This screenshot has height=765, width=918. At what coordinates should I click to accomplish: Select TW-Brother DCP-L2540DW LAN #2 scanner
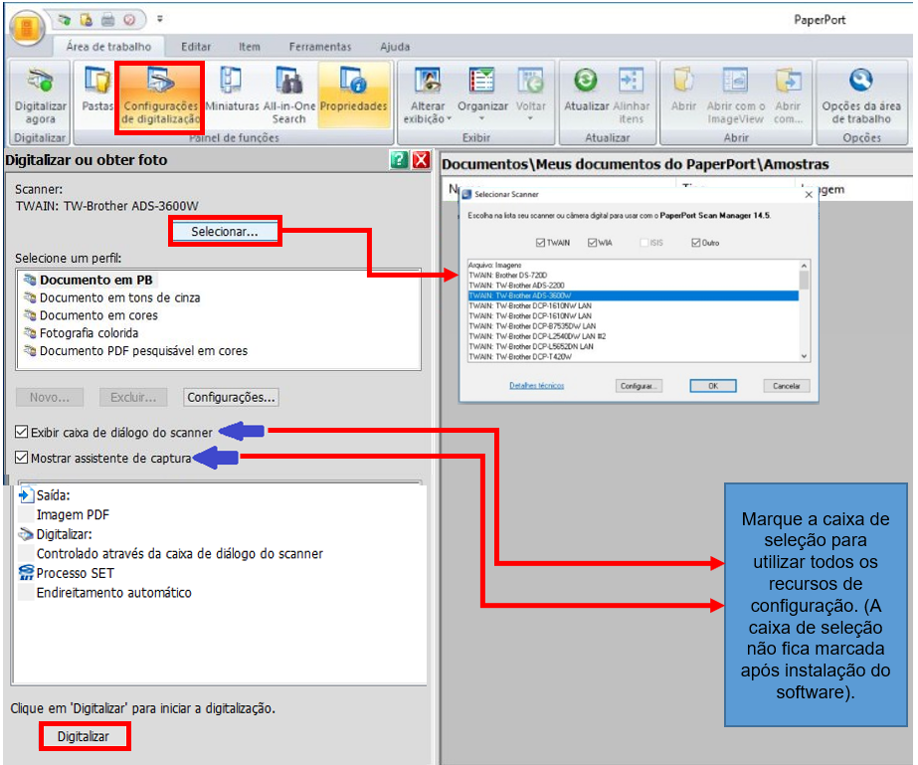(x=633, y=336)
